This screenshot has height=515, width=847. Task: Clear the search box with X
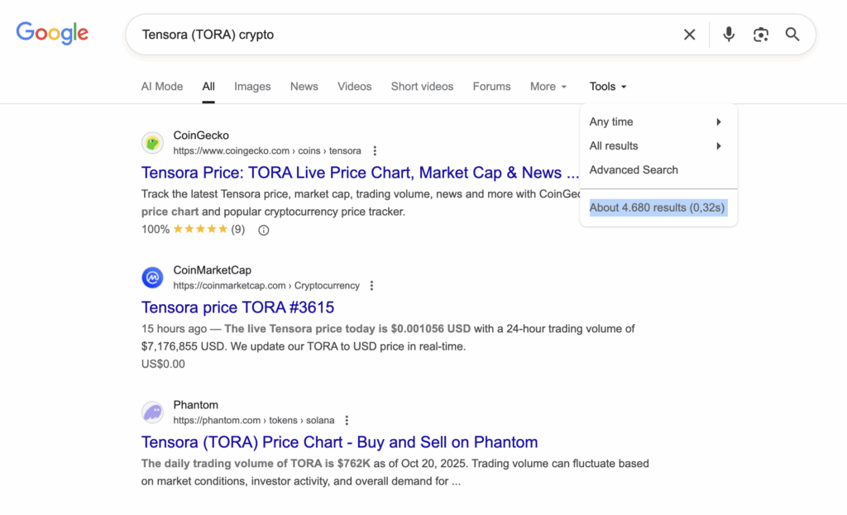coord(689,35)
